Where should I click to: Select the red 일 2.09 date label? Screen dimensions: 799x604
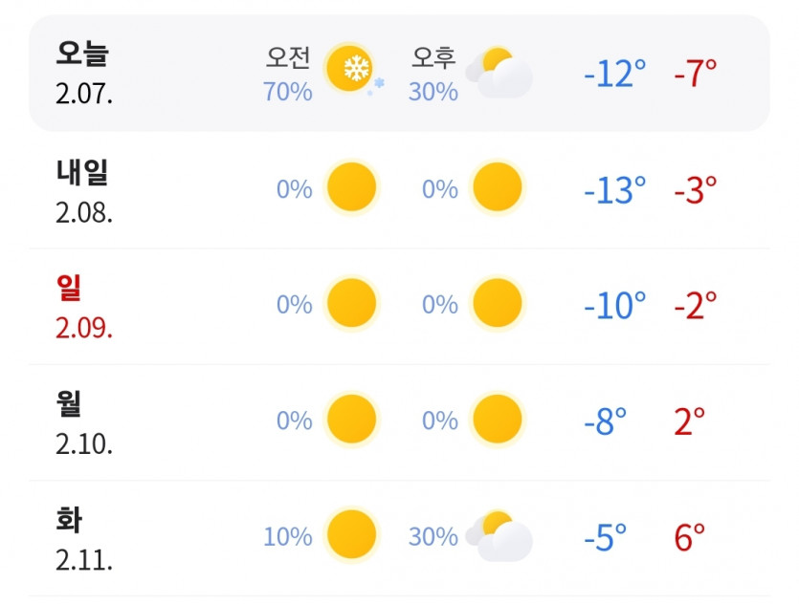pyautogui.click(x=83, y=308)
